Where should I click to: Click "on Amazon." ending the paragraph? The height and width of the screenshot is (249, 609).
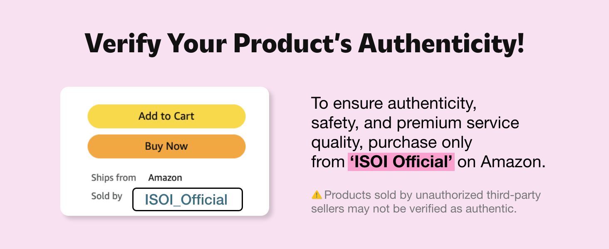pos(501,162)
